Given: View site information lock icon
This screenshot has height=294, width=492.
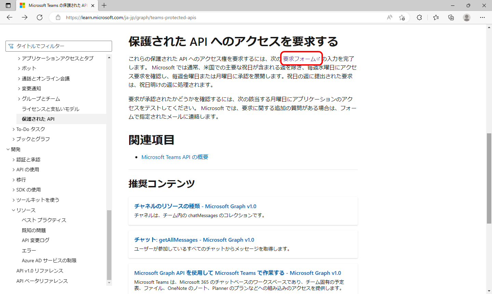Looking at the screenshot, I should (x=58, y=17).
